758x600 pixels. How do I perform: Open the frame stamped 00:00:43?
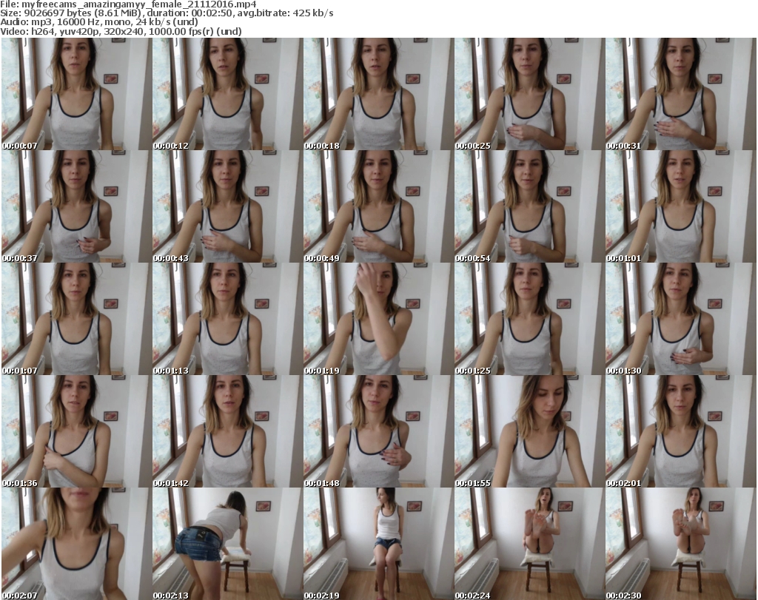tap(227, 206)
